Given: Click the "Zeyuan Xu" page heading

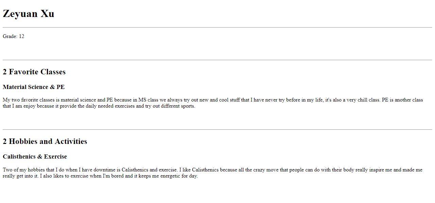Looking at the screenshot, I should point(29,14).
